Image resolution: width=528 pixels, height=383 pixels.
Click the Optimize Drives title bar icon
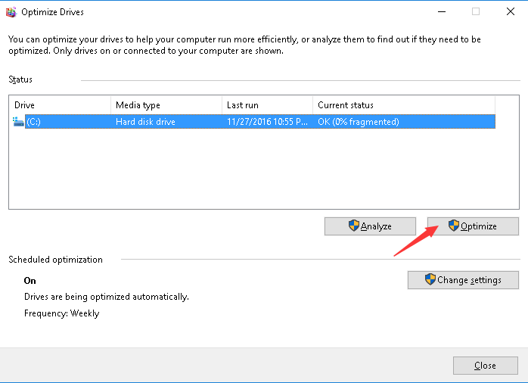11,12
